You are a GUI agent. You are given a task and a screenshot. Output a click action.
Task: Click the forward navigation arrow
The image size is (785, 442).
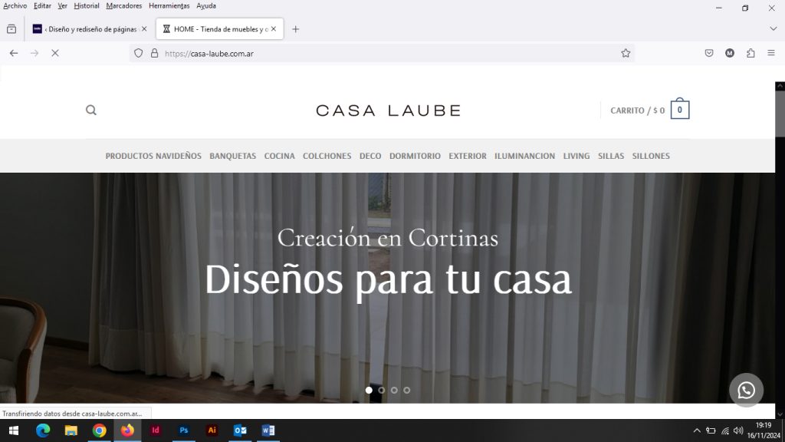pos(34,53)
